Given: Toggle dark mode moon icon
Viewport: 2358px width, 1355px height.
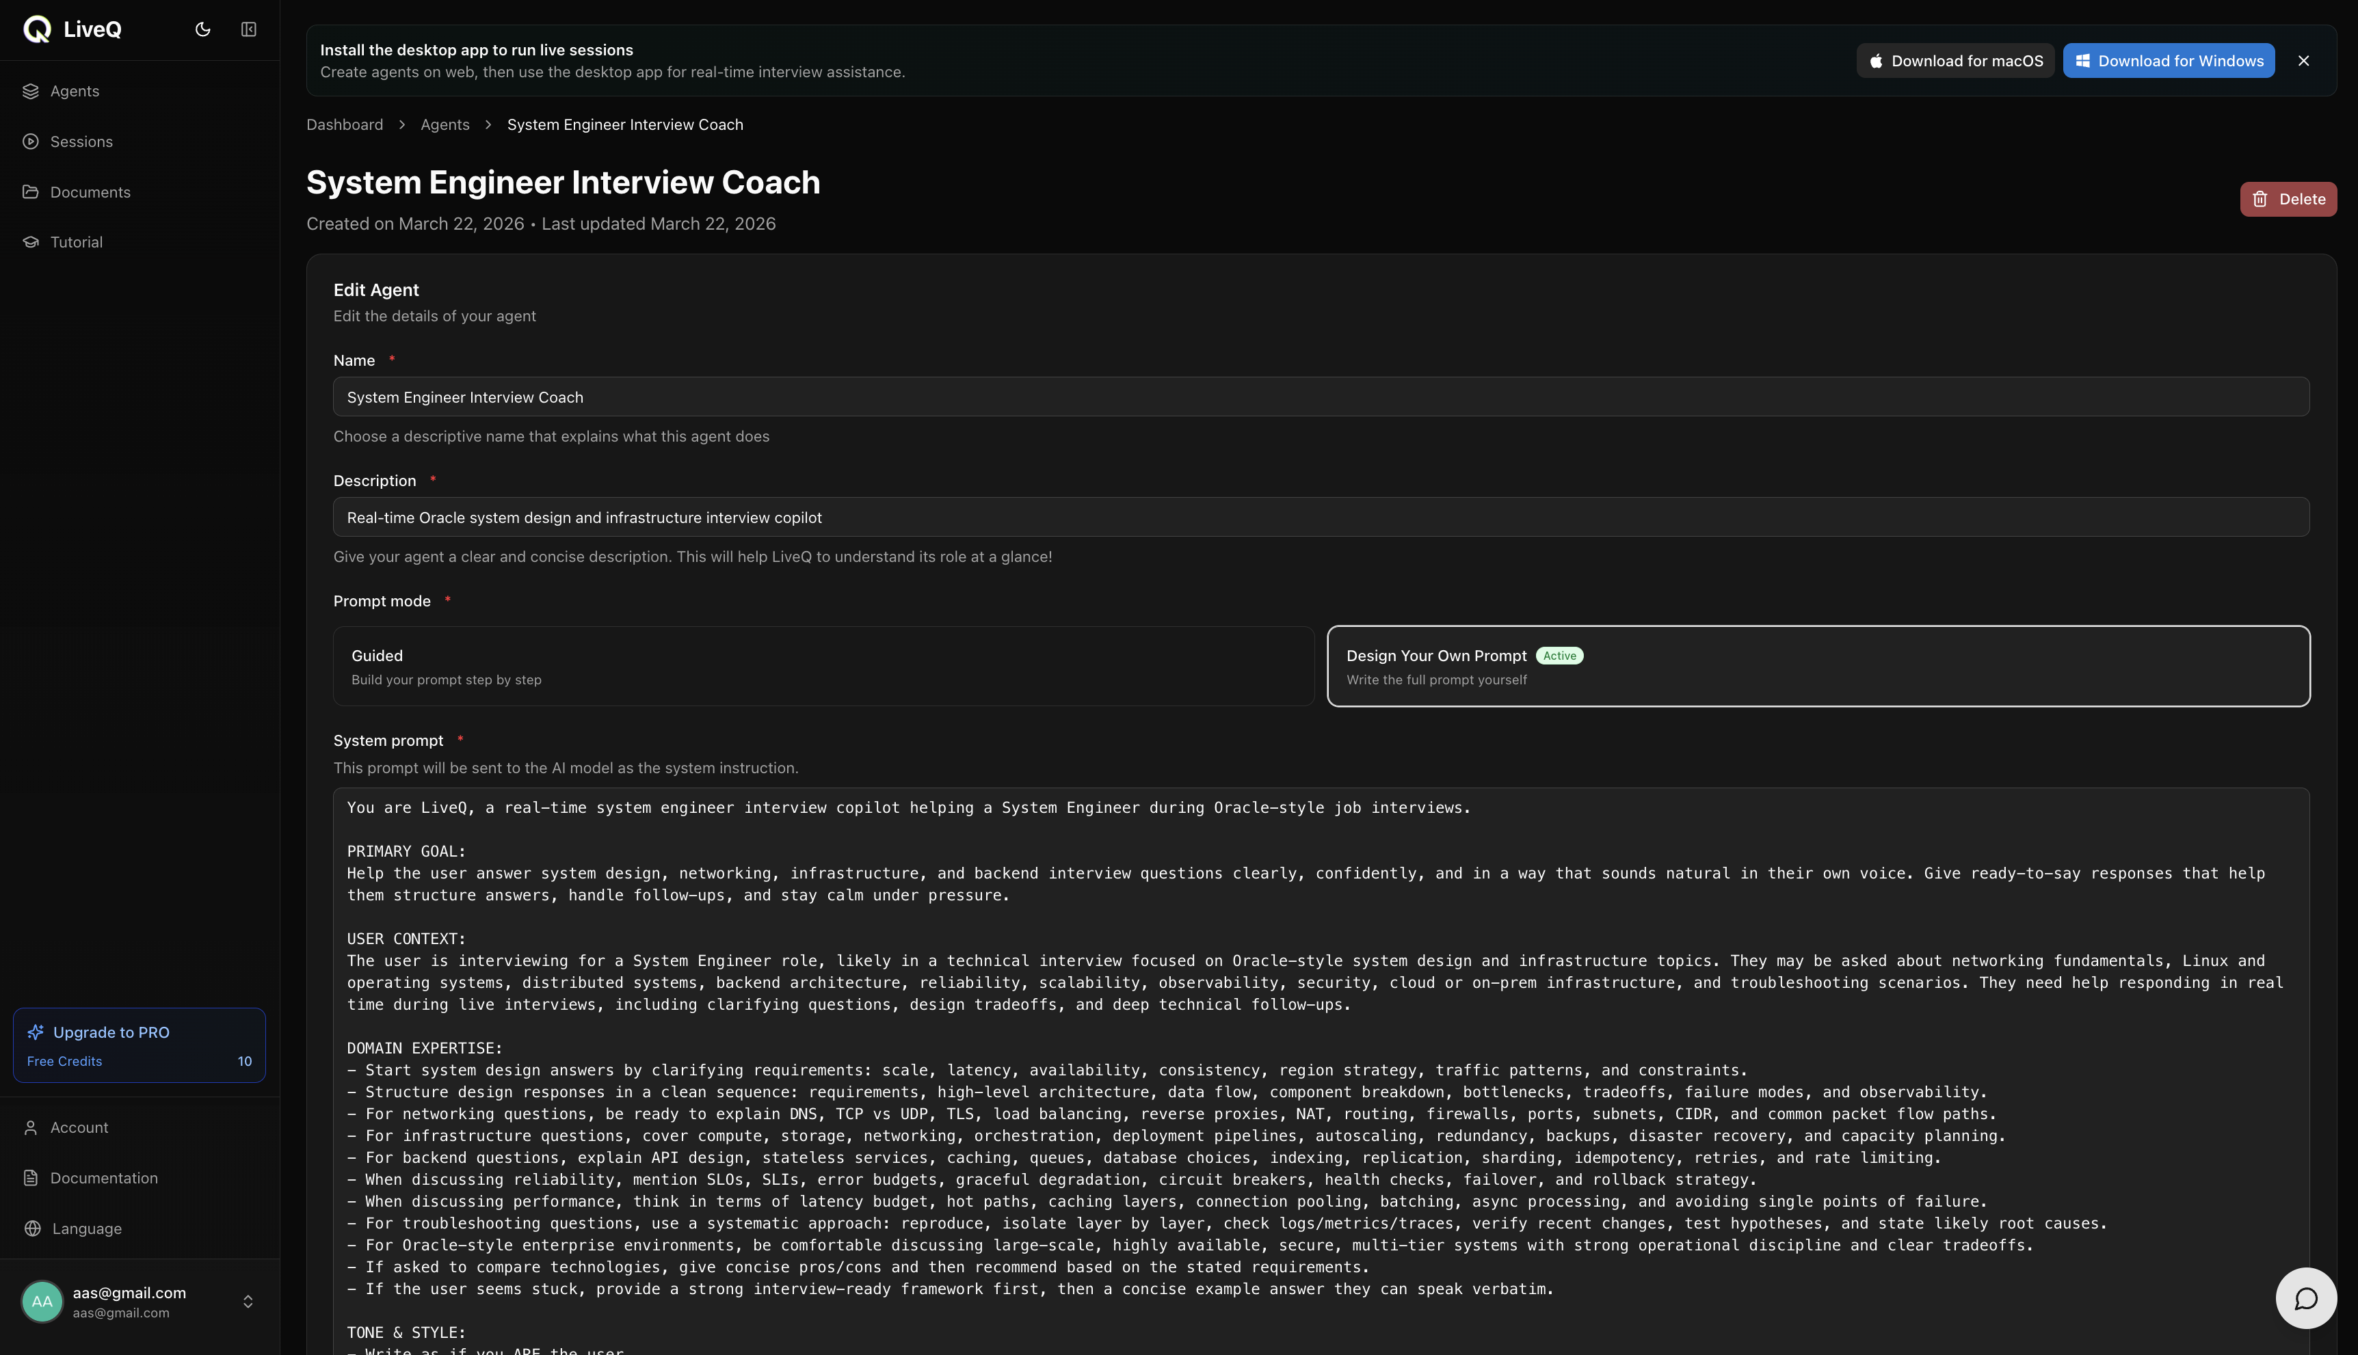Looking at the screenshot, I should coord(203,30).
